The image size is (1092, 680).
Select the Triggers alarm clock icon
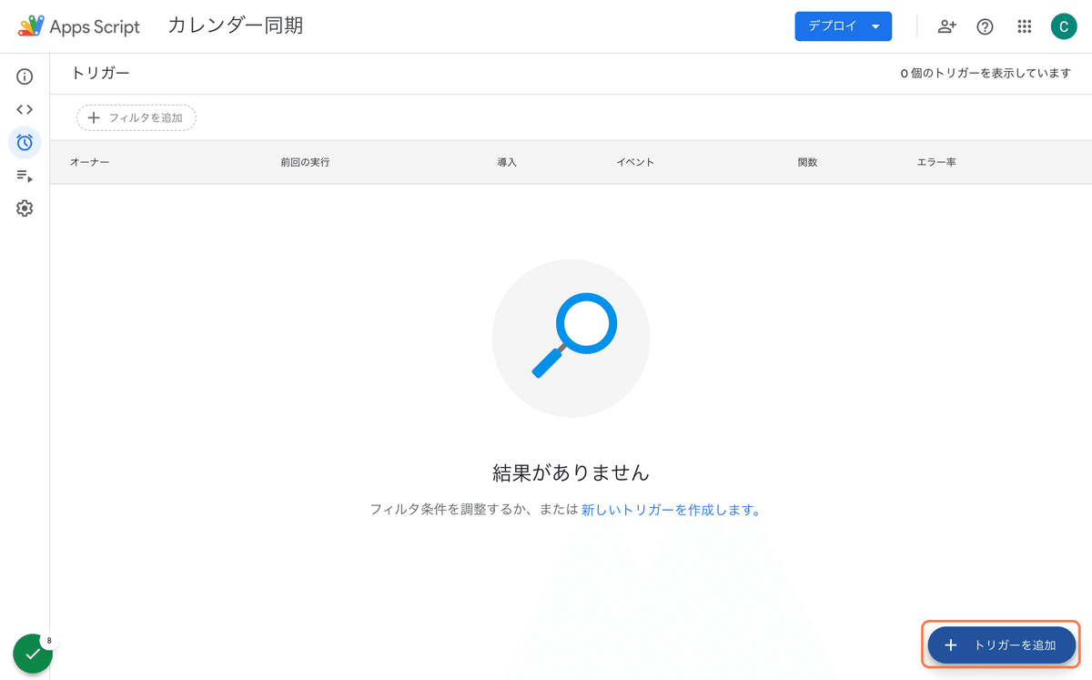(25, 142)
